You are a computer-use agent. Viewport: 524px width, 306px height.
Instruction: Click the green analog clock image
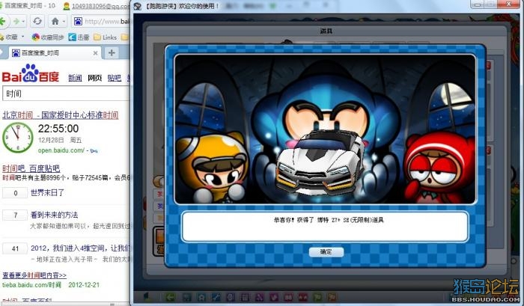click(x=18, y=138)
